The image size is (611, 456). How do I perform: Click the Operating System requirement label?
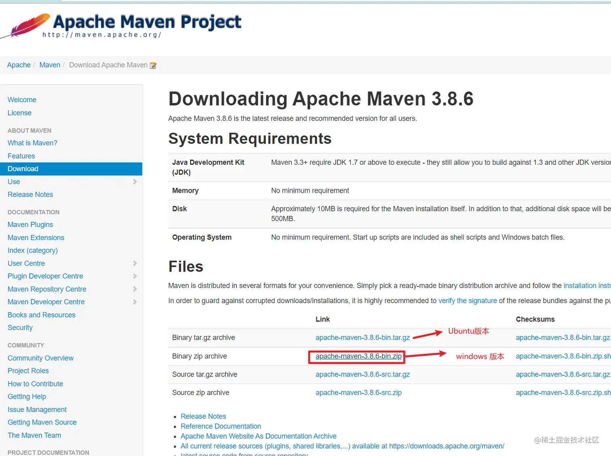(x=202, y=237)
